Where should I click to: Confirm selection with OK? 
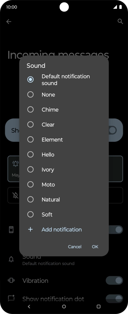(95, 247)
